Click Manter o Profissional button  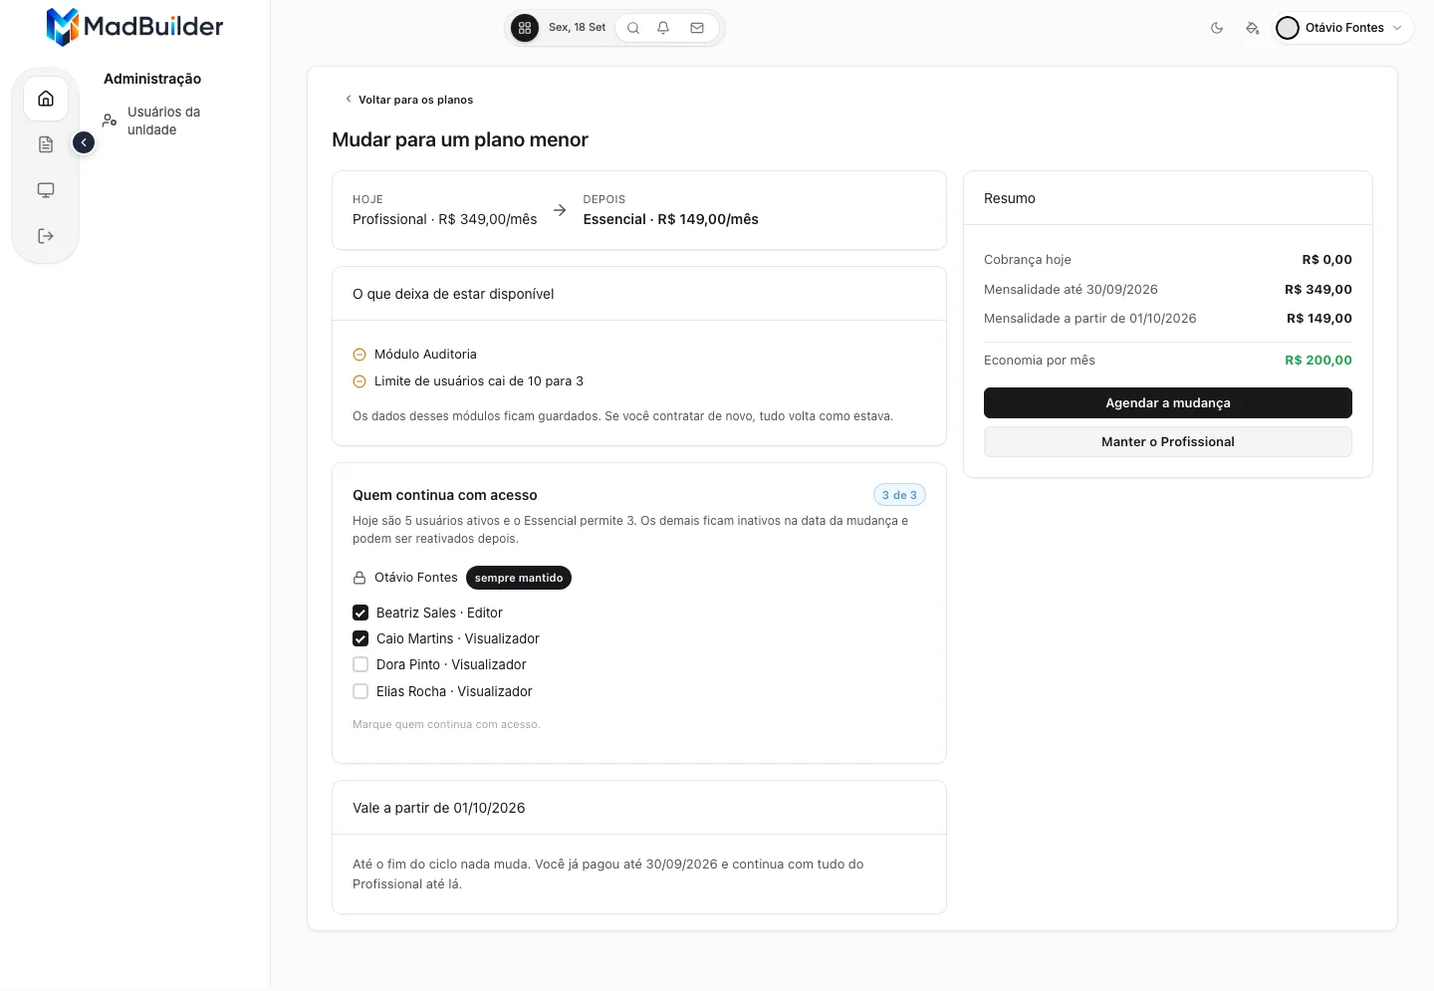click(x=1168, y=441)
